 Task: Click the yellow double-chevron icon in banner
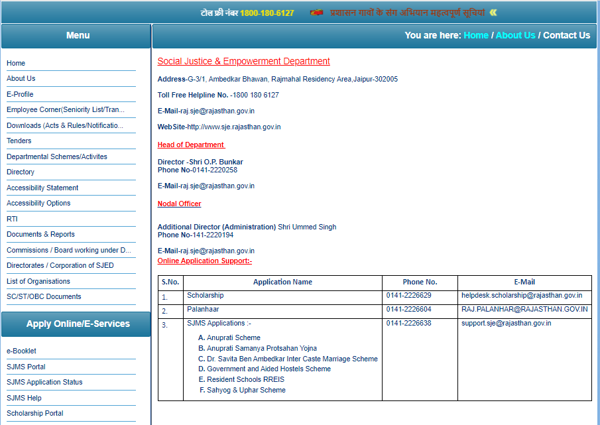[493, 13]
